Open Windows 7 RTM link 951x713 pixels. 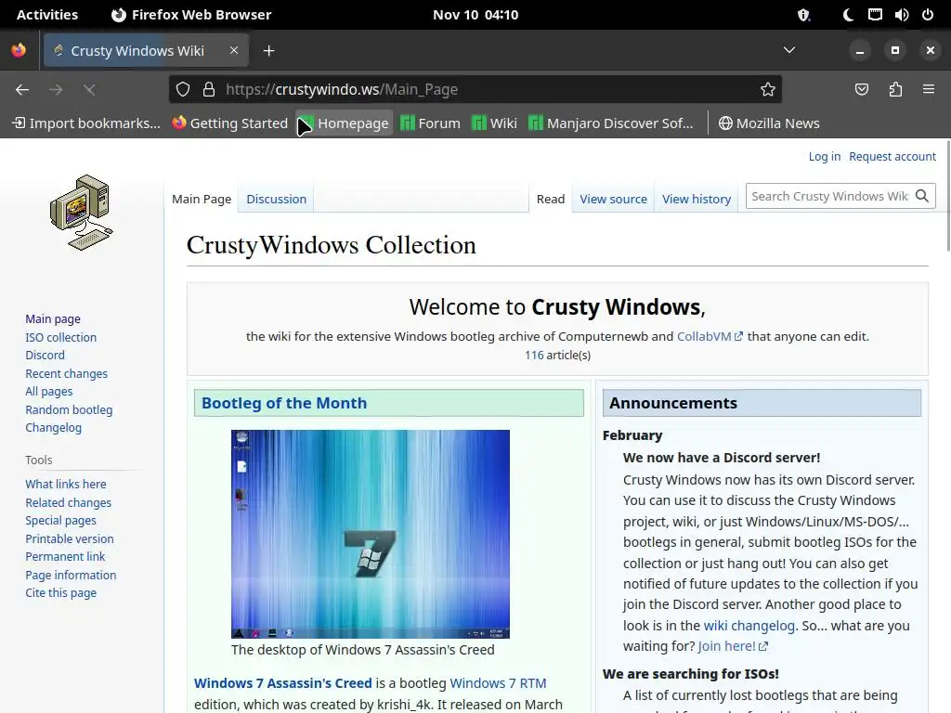(x=498, y=683)
